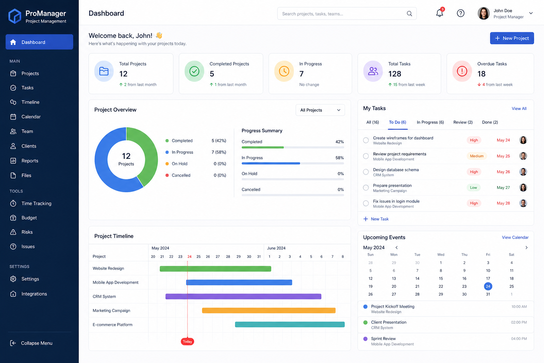Check off Review project requirements task
The image size is (544, 363).
(366, 156)
